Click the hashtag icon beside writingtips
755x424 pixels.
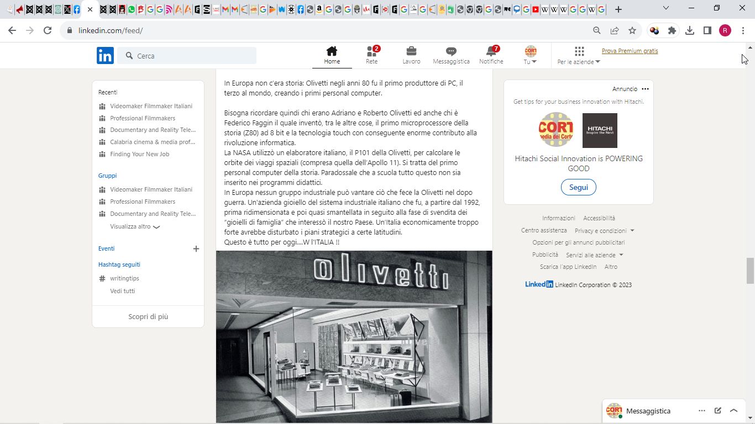[102, 279]
